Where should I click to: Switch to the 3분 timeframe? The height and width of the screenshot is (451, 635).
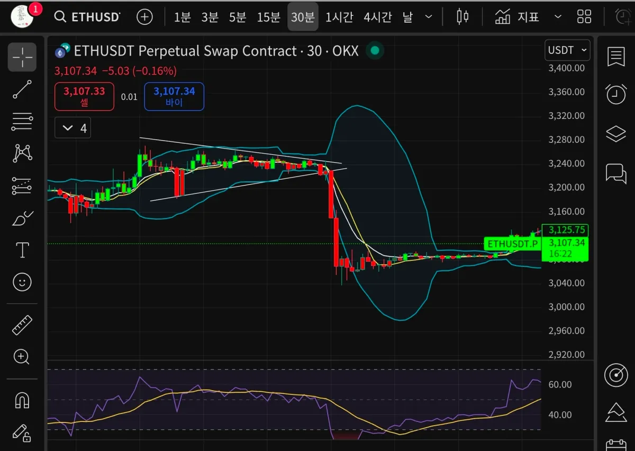210,17
